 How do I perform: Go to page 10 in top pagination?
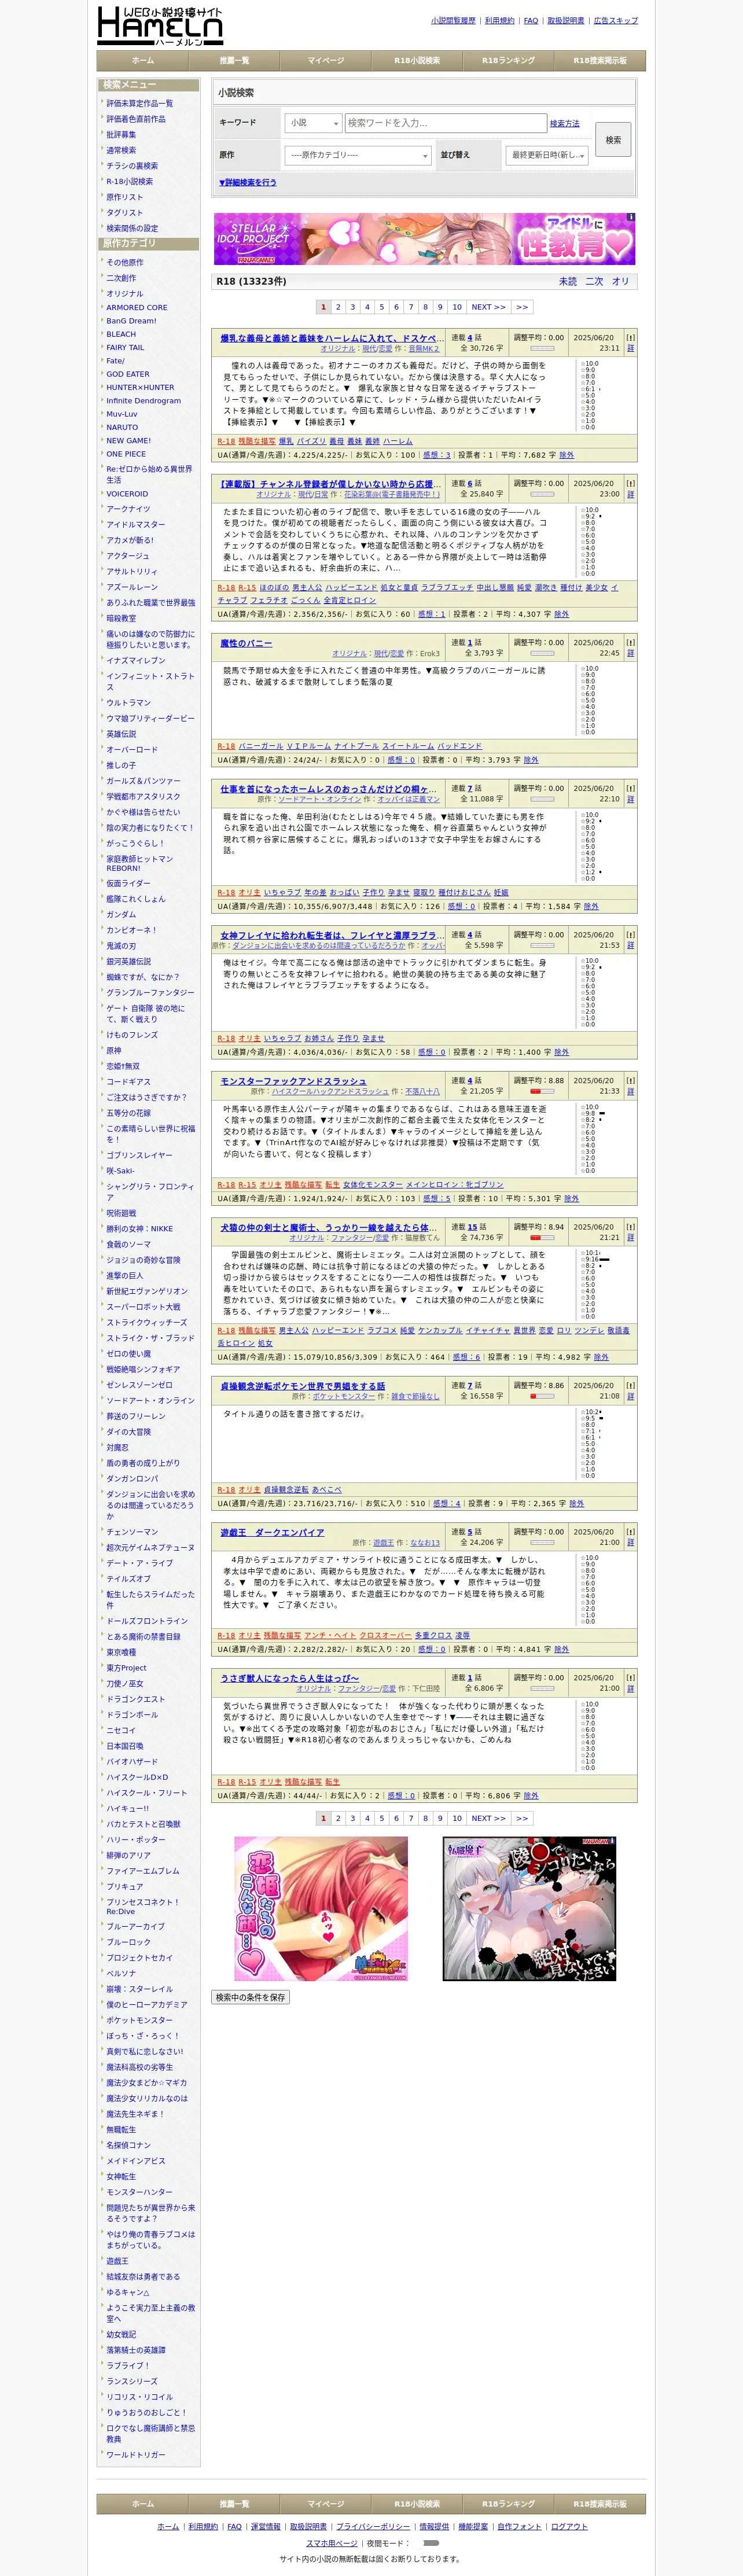pos(457,307)
